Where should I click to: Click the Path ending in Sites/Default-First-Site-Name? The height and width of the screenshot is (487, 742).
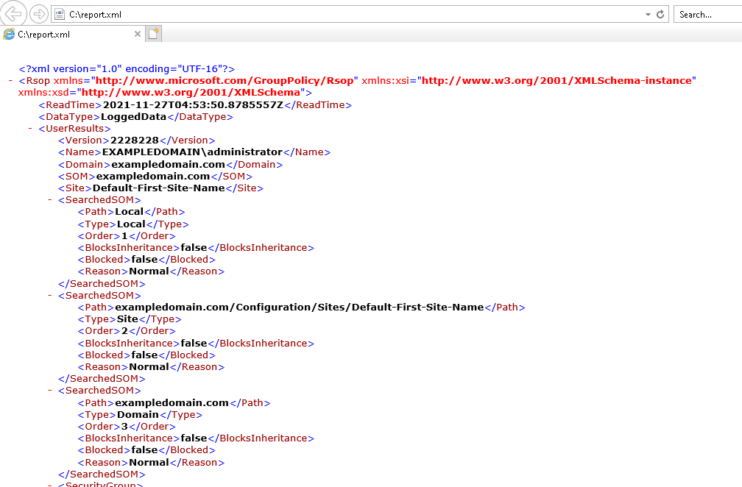point(300,308)
